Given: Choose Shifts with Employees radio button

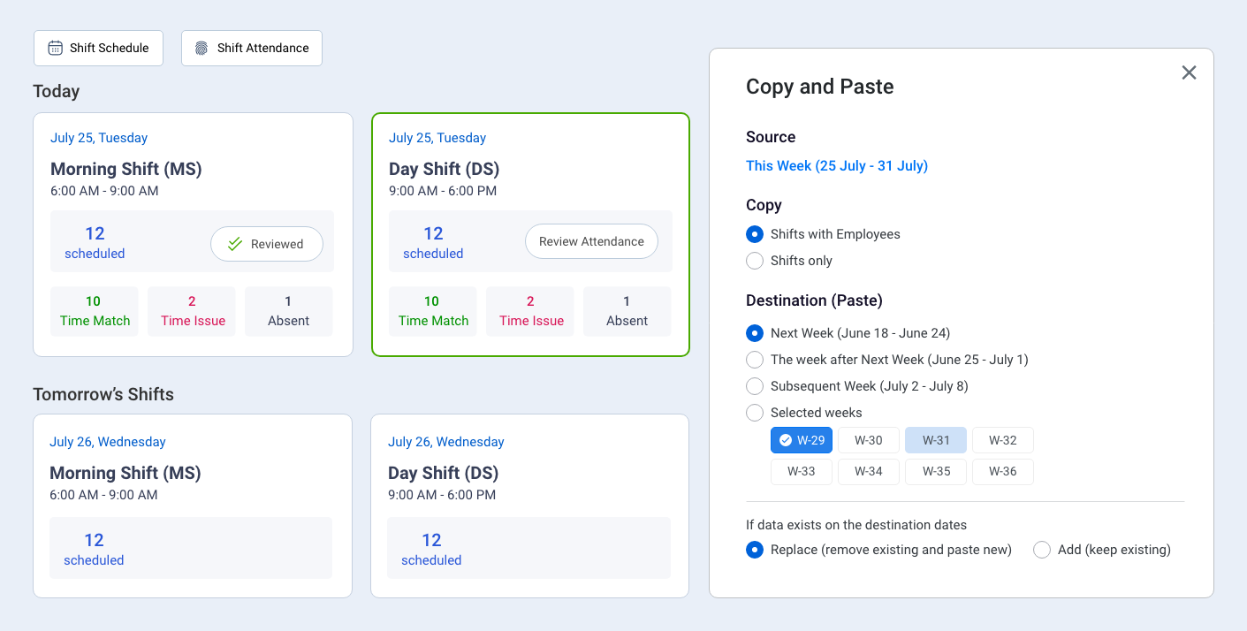Looking at the screenshot, I should (x=755, y=234).
